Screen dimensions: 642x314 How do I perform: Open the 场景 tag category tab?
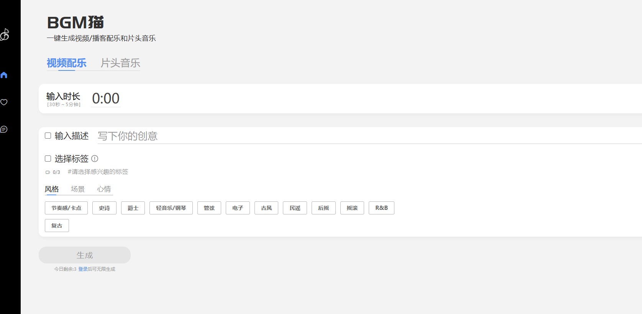pyautogui.click(x=78, y=189)
